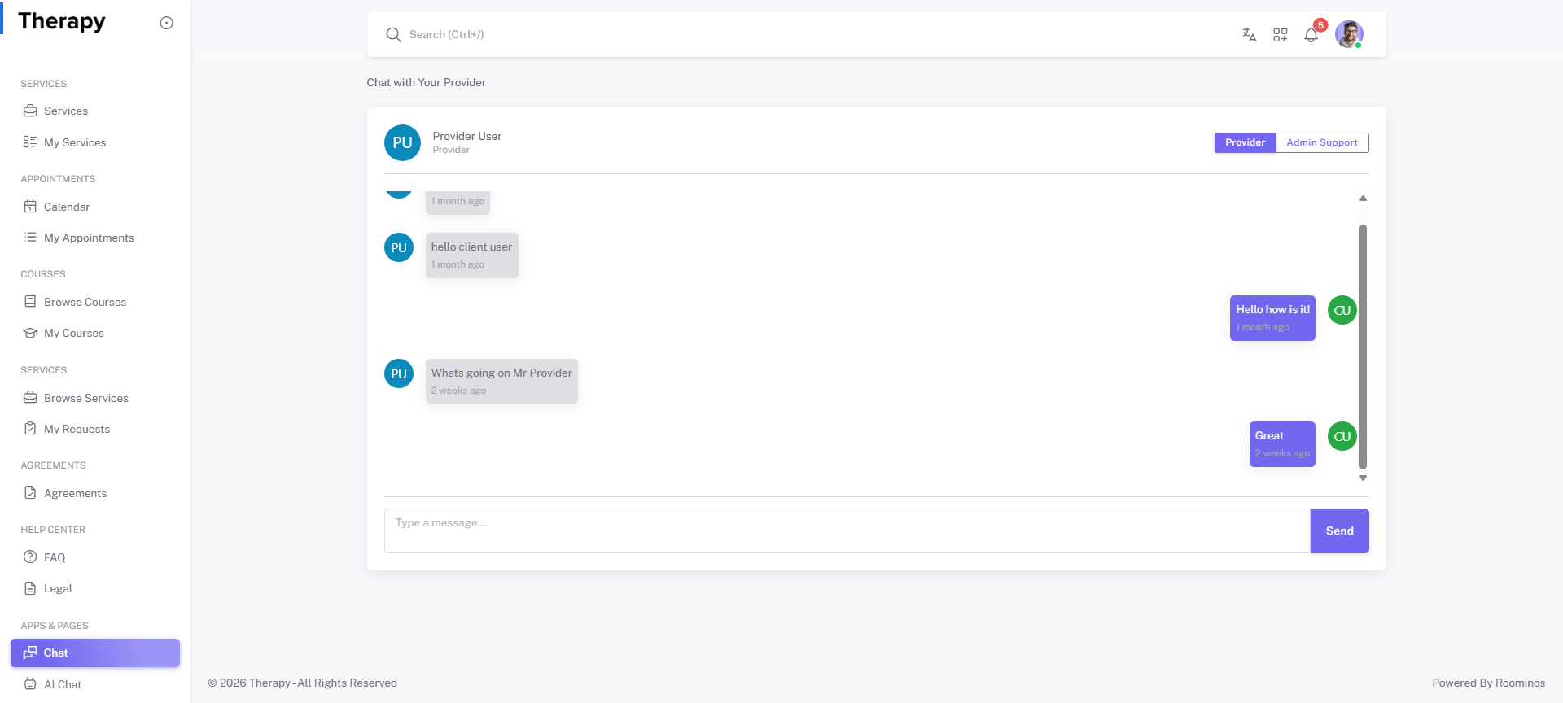Click the Great message bubble
The height and width of the screenshot is (703, 1563).
(1282, 444)
